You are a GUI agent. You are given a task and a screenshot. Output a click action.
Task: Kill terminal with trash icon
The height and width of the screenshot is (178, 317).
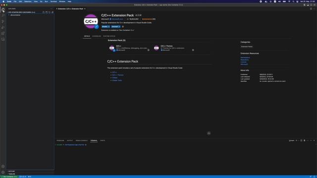[305, 140]
